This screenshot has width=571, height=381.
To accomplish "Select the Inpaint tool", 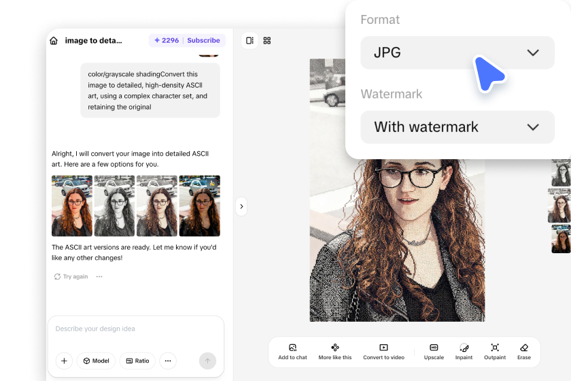I will [464, 352].
